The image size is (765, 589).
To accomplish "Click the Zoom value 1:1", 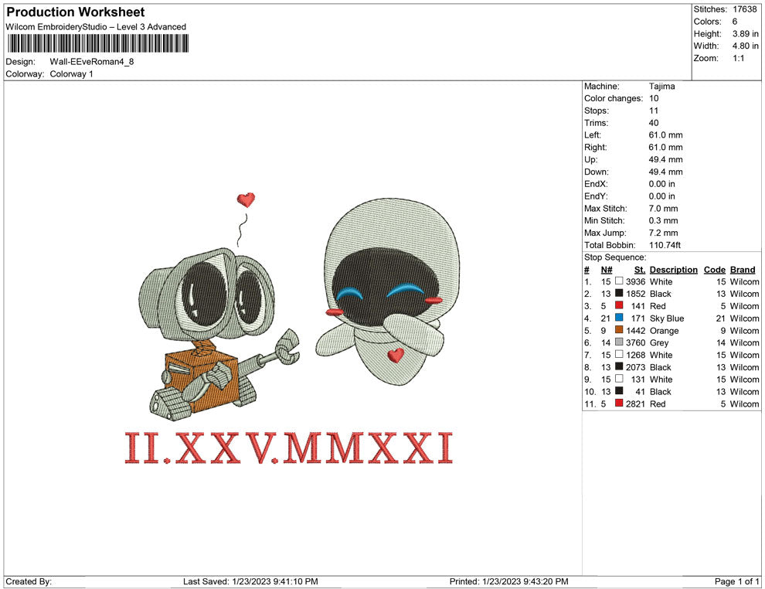I will (x=738, y=58).
